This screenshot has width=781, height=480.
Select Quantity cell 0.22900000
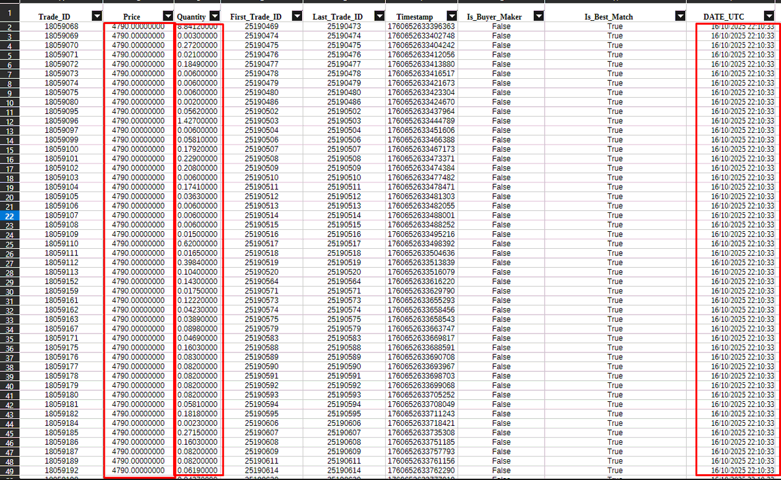point(198,158)
